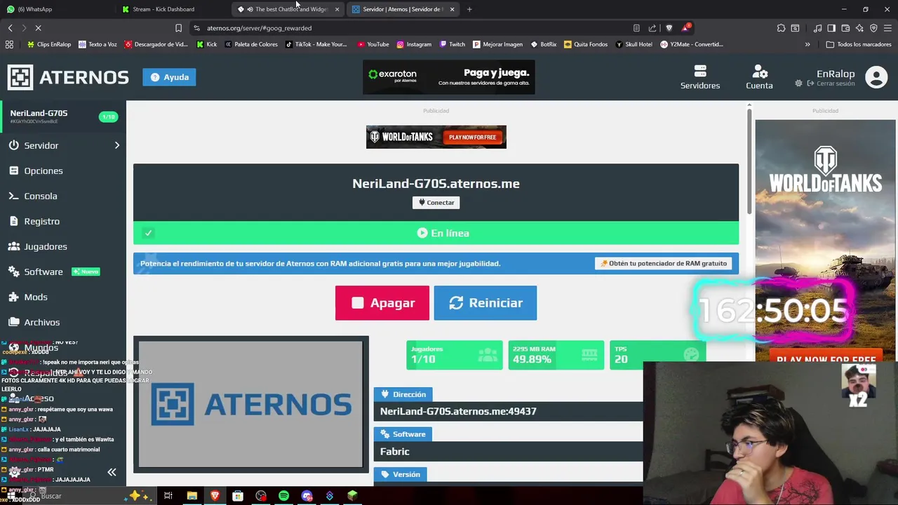Open Opciones in the sidebar
The image size is (898, 505).
pyautogui.click(x=43, y=170)
